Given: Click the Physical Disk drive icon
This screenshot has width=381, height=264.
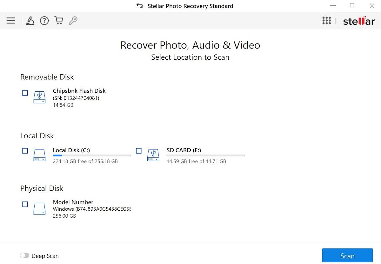Looking at the screenshot, I should click(x=39, y=208).
